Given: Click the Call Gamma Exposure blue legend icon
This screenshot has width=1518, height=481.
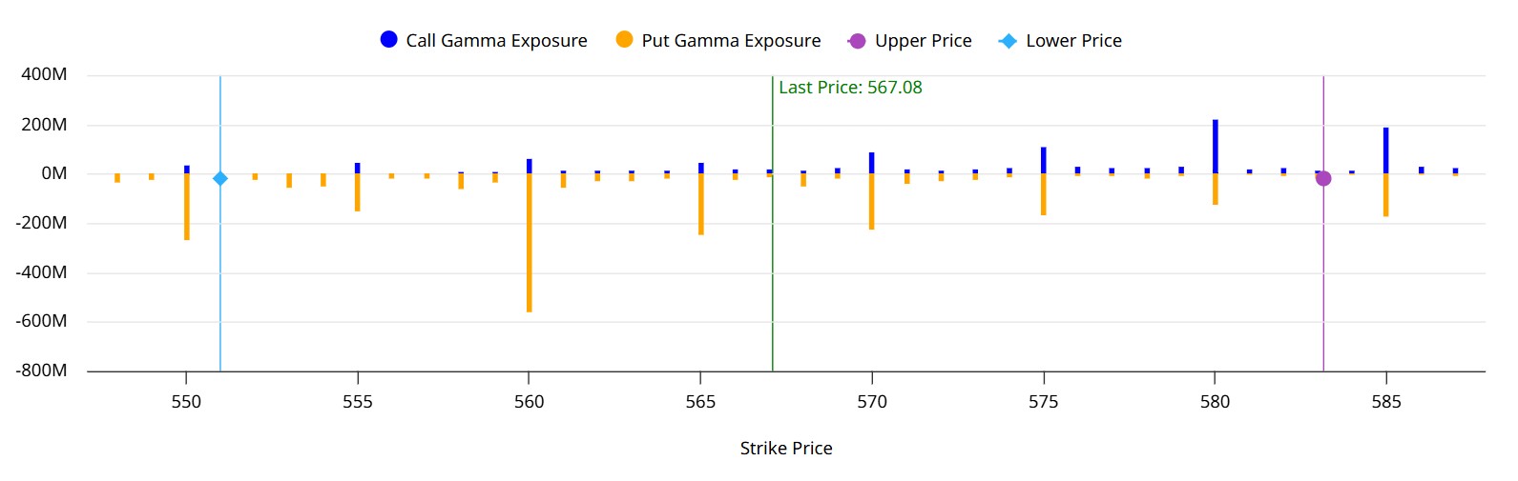Looking at the screenshot, I should [388, 40].
